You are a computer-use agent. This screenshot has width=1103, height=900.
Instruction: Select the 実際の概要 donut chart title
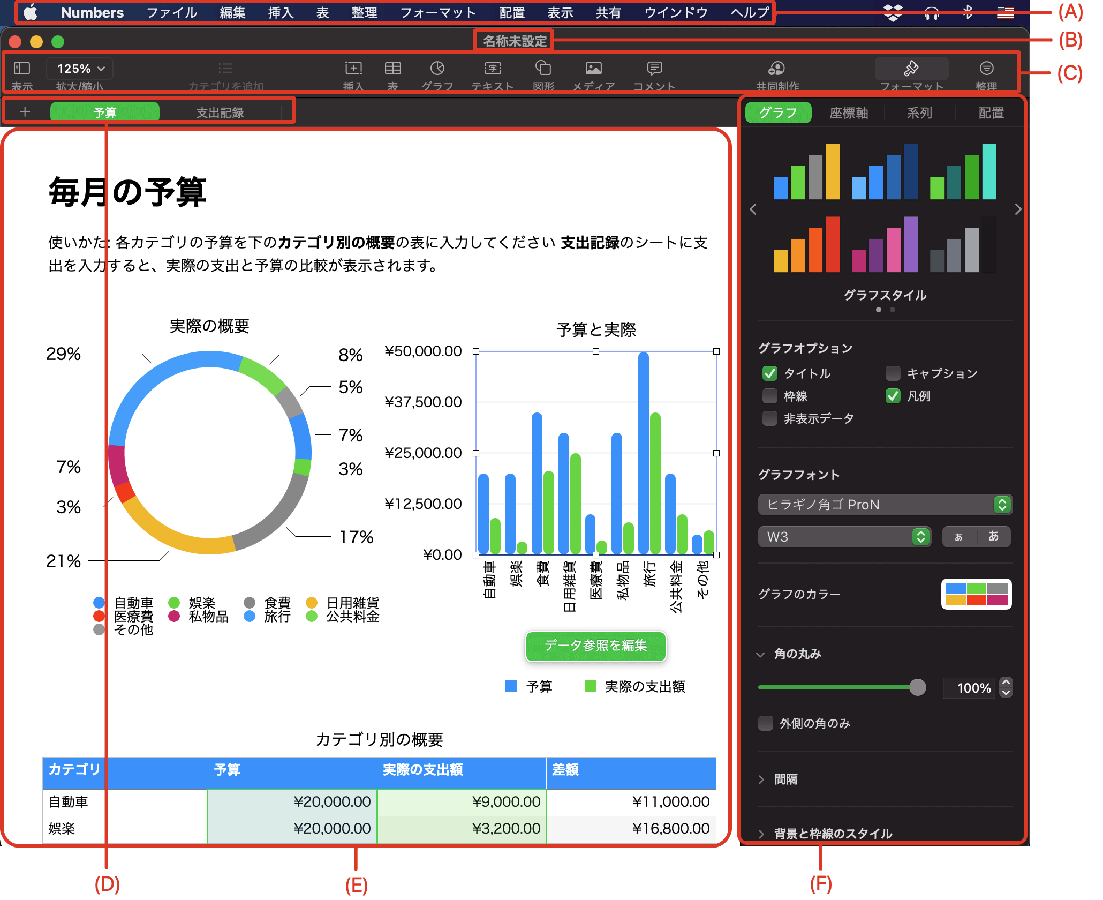(x=209, y=326)
